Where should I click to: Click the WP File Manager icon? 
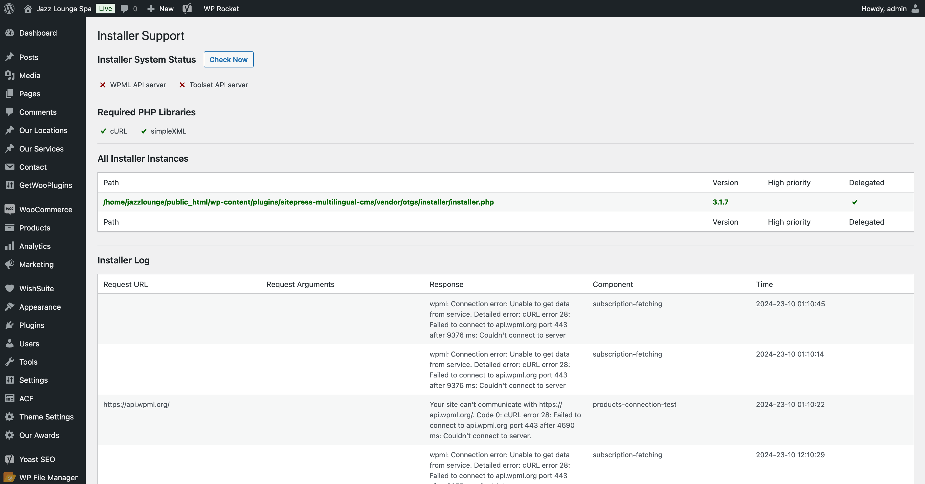point(10,478)
